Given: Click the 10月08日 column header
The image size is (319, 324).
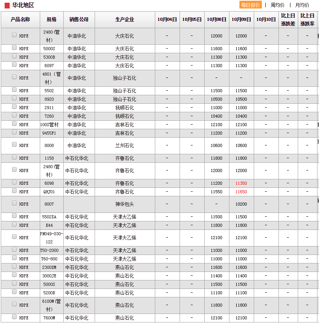Looking at the screenshot, I should click(x=217, y=19).
